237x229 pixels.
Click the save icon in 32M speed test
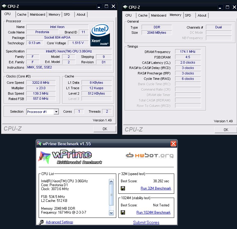tap(123, 188)
